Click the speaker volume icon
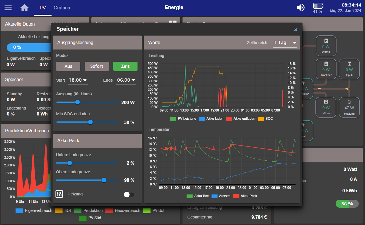 coord(301,8)
